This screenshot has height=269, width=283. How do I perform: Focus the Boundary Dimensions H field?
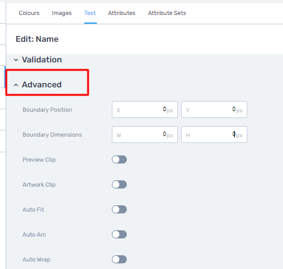click(214, 135)
